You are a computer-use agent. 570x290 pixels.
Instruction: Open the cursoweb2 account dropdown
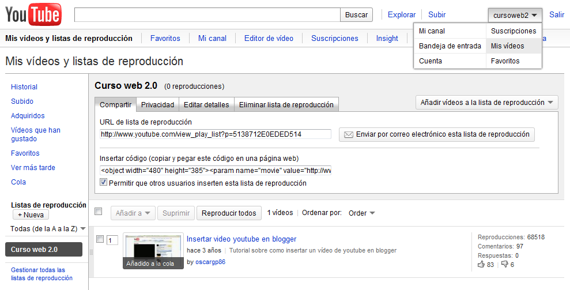pos(515,16)
